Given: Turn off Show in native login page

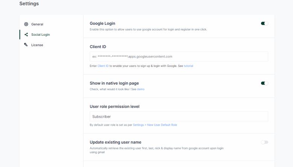Looking at the screenshot, I should [264, 83].
